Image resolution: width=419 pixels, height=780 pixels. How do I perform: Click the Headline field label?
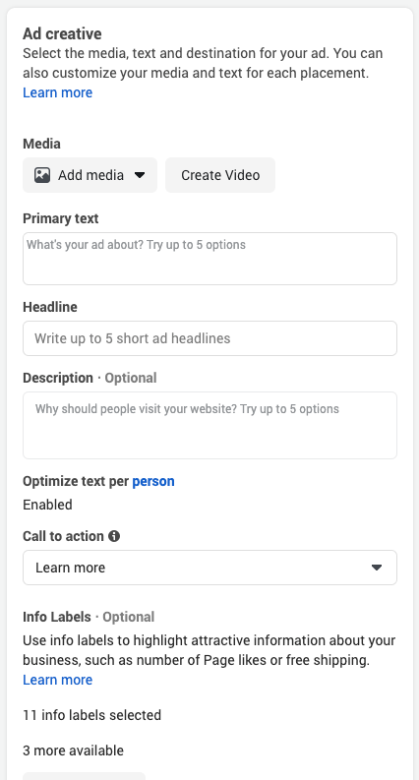(50, 307)
